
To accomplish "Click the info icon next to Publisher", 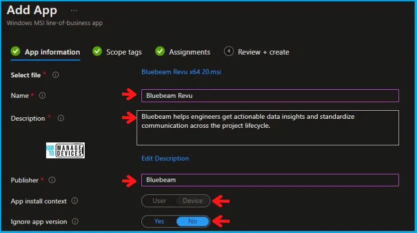I will (x=52, y=180).
